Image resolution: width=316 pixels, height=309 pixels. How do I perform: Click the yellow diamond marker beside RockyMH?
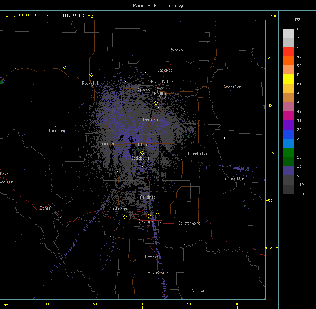point(91,75)
